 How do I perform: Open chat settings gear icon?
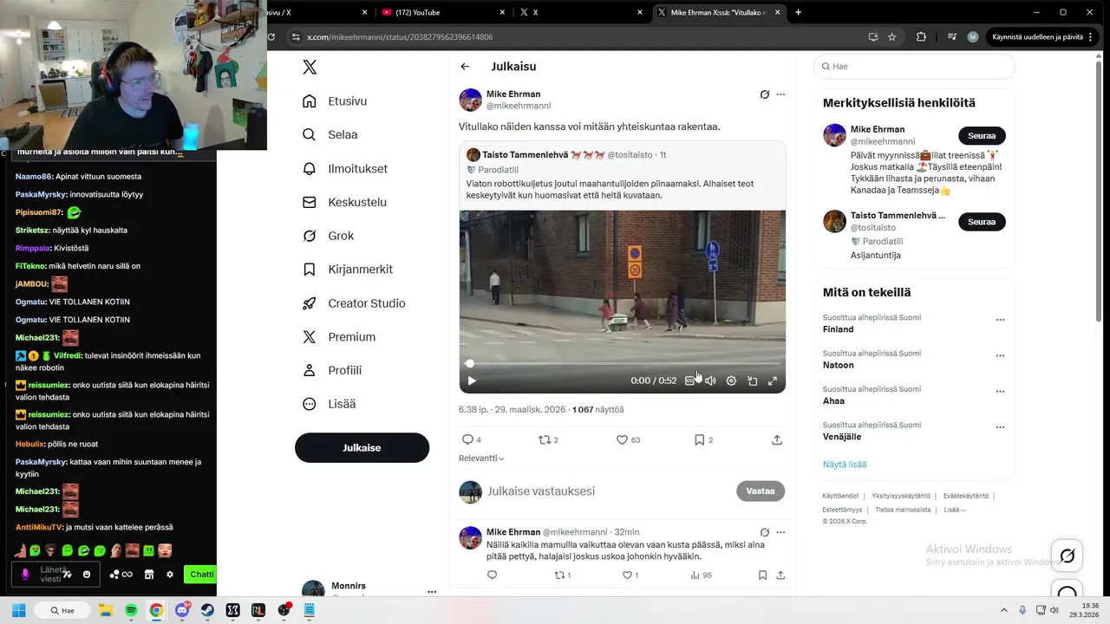coord(170,575)
